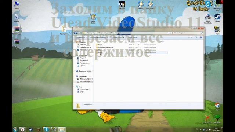Image resolution: width=235 pixels, height=132 pixels.
Task: Open Yandex Browser from the taskbar
Action: click(x=22, y=129)
